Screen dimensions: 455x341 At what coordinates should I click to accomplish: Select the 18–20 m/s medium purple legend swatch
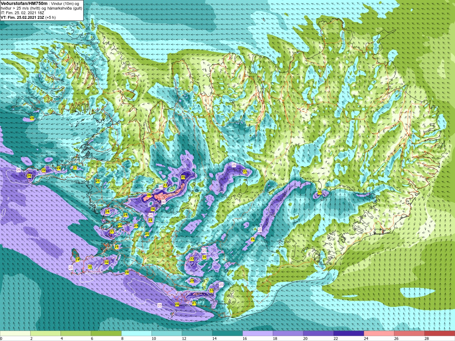point(288,334)
